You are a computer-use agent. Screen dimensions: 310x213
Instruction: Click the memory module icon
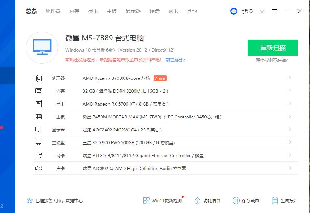coord(39,91)
